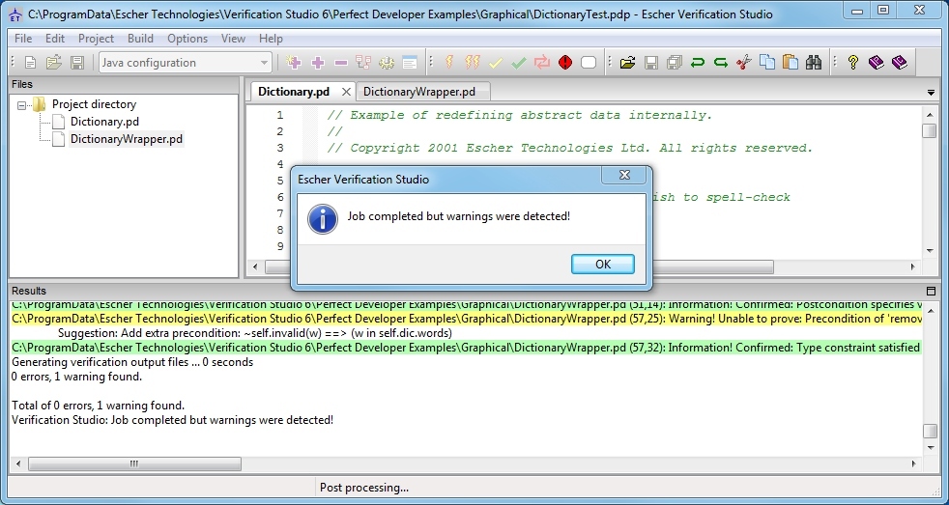Viewport: 949px width, 505px height.
Task: Select Dictionary.pd in the Files tree
Action: (104, 122)
